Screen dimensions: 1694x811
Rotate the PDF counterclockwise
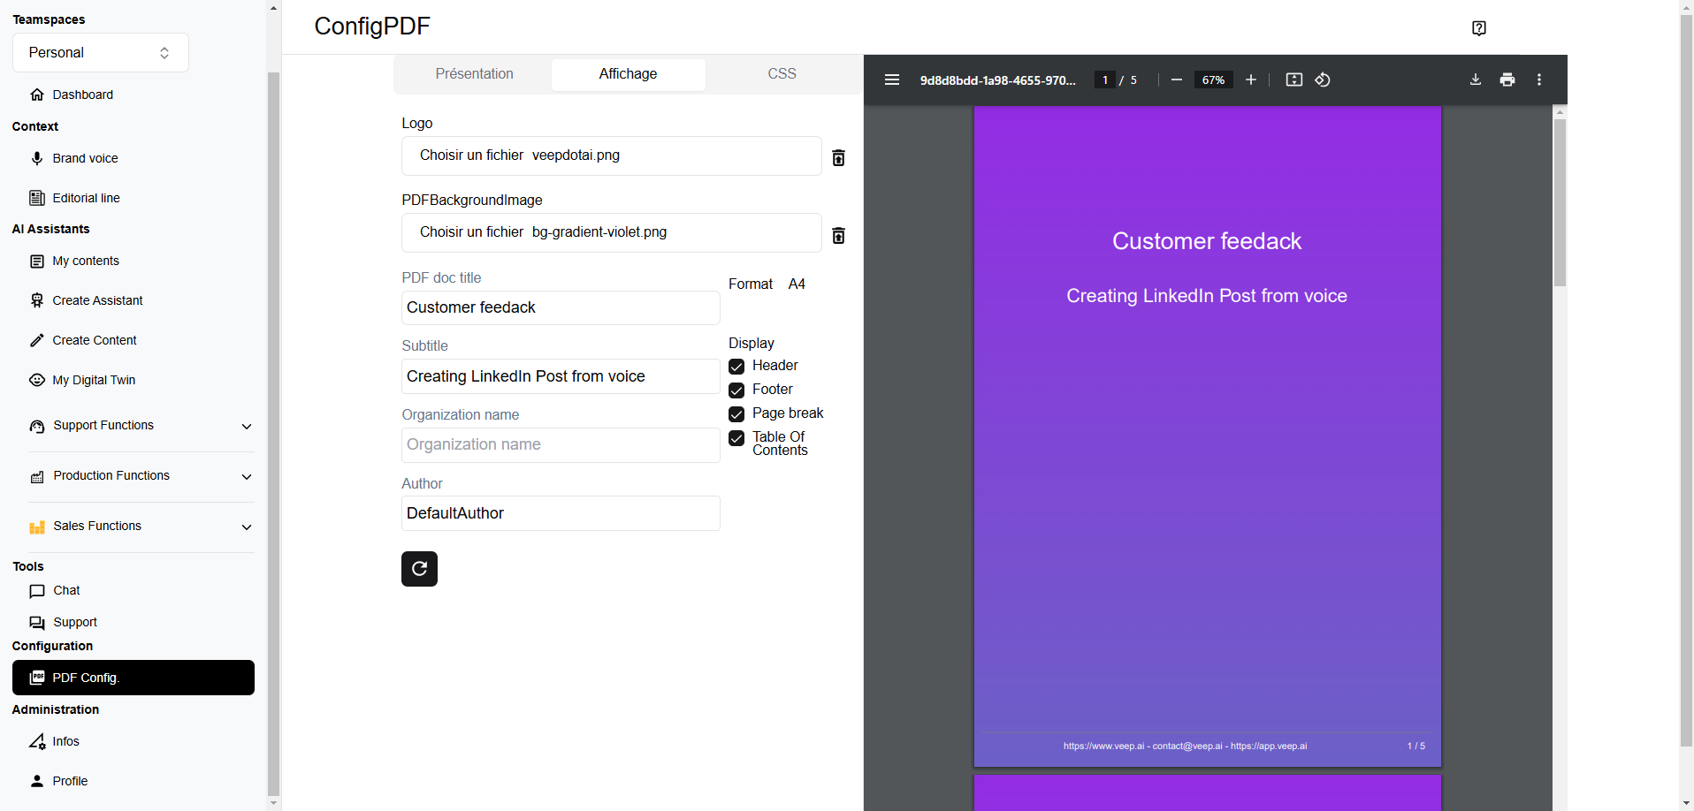(x=1323, y=80)
